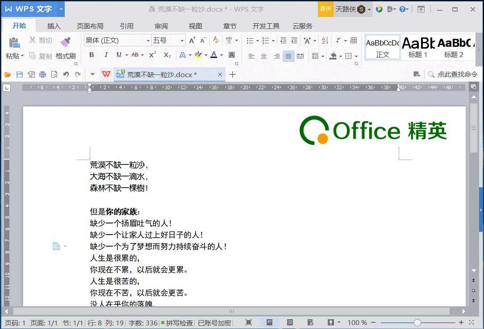This screenshot has height=329, width=484.
Task: Apply 正文 style
Action: [383, 47]
